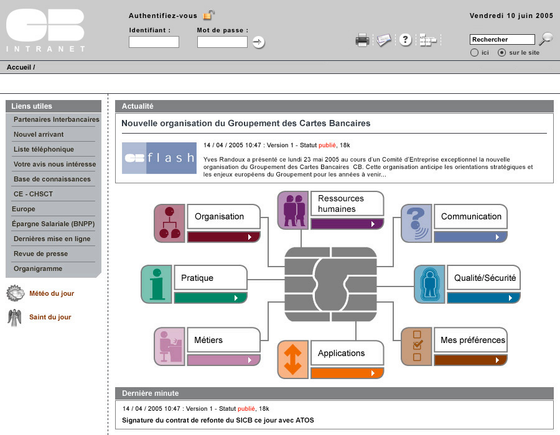Screen dimensions: 560x435
Task: Click the Vendredi 10 juin 2005 date
Action: tap(511, 16)
